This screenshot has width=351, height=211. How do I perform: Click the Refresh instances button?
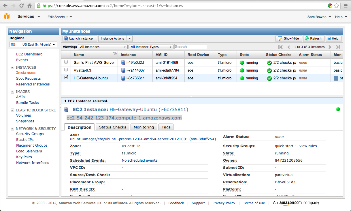point(314,38)
